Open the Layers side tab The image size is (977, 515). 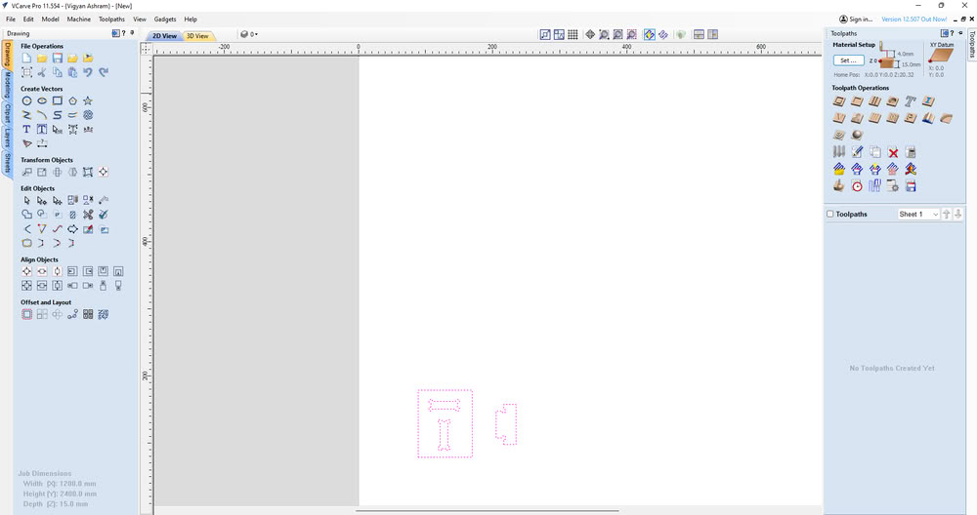8,139
